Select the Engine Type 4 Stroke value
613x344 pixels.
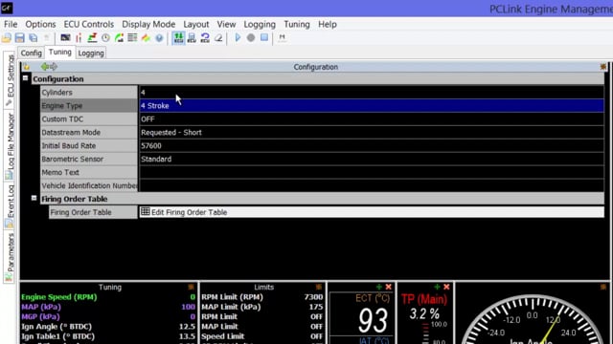pos(372,106)
